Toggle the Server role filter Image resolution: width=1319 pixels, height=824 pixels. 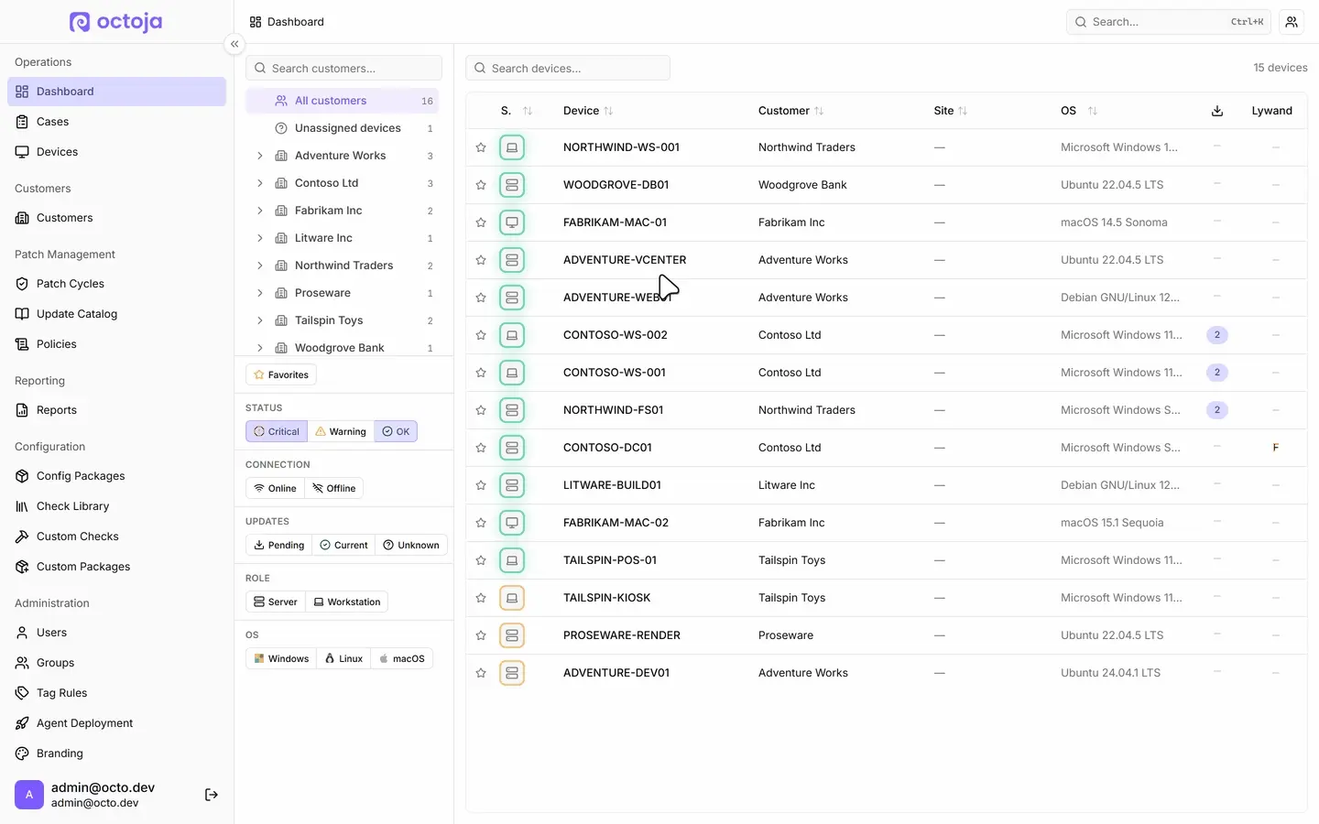(276, 602)
